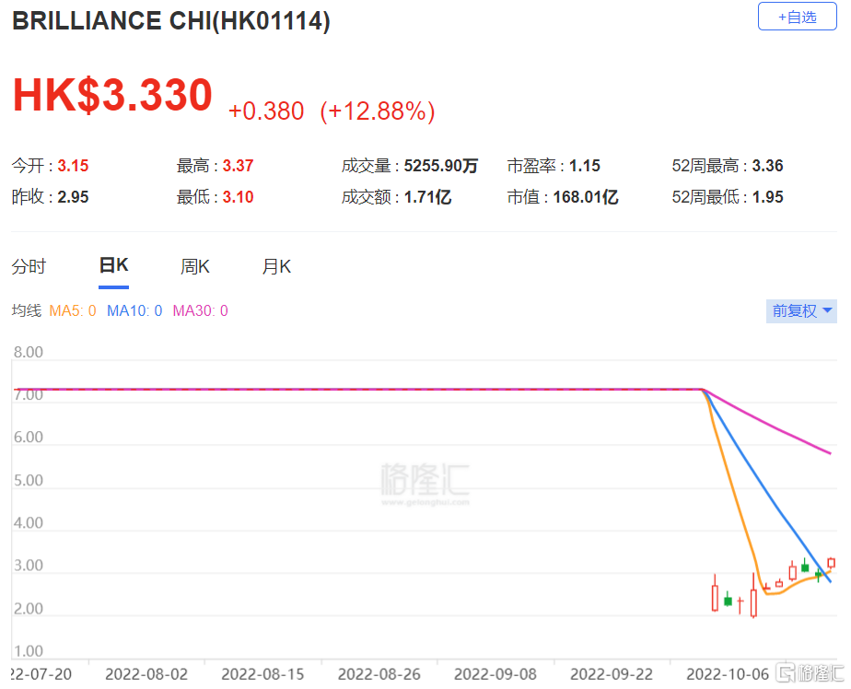The width and height of the screenshot is (851, 689).
Task: Click the MA10 moving average label
Action: click(x=134, y=310)
